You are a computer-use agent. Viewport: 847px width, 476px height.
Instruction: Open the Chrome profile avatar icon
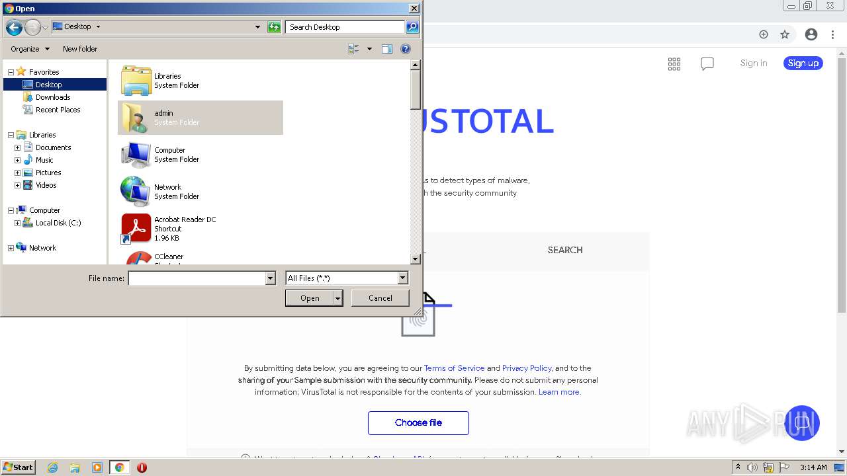[x=811, y=34]
